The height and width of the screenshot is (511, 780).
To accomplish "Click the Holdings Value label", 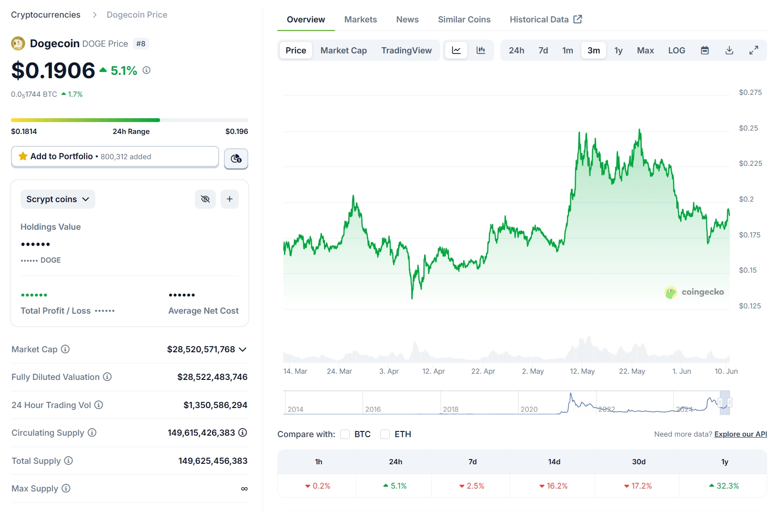I will [51, 227].
